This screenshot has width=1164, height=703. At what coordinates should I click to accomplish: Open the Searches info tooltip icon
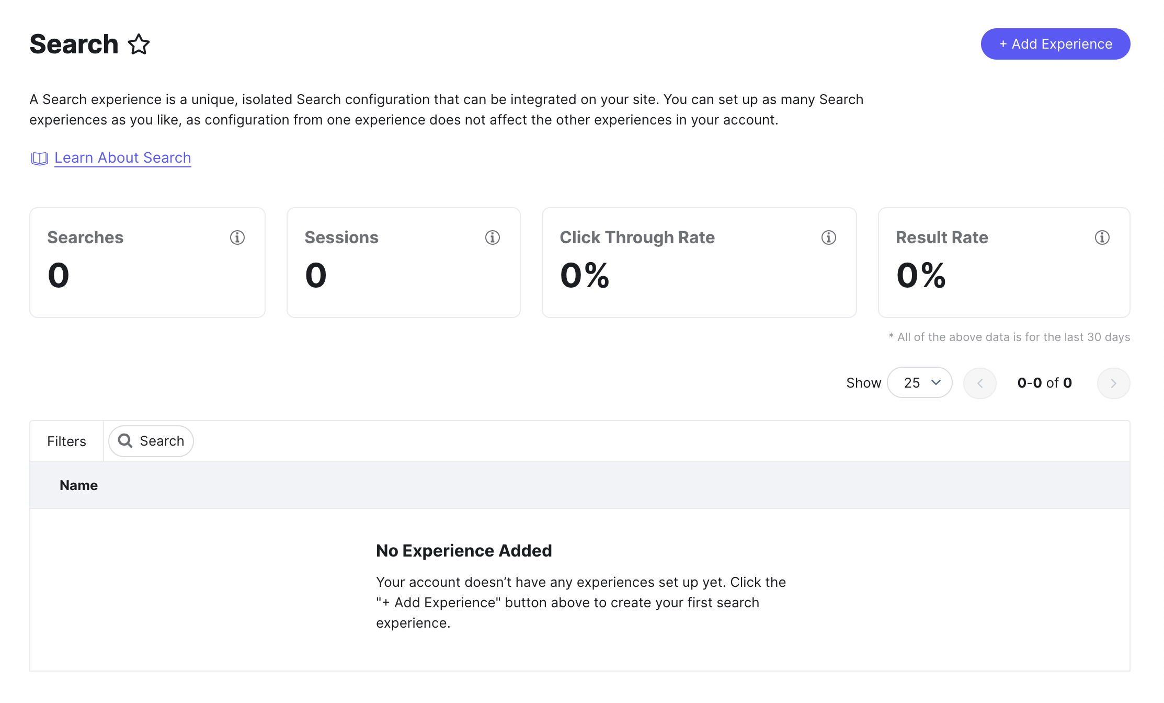coord(237,237)
